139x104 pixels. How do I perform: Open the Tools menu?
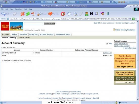tap(25, 9)
